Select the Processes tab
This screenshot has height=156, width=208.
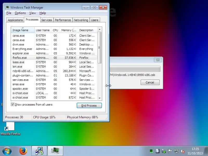point(32,20)
